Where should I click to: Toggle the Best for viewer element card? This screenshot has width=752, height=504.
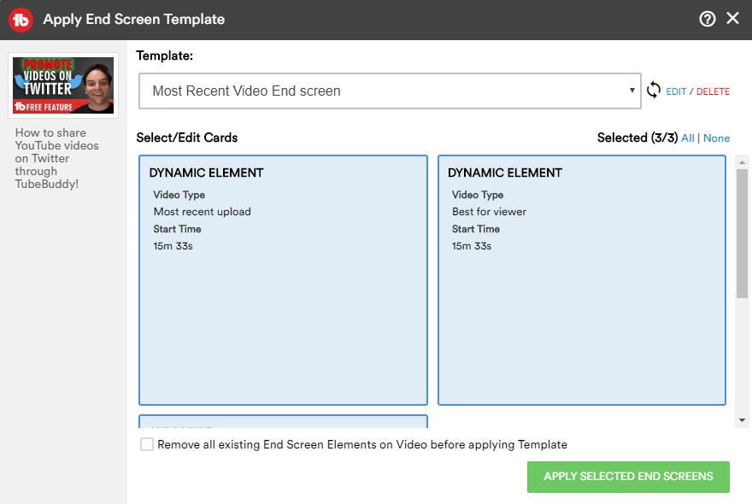(581, 279)
